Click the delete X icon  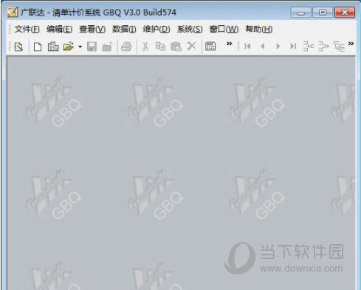tap(192, 46)
